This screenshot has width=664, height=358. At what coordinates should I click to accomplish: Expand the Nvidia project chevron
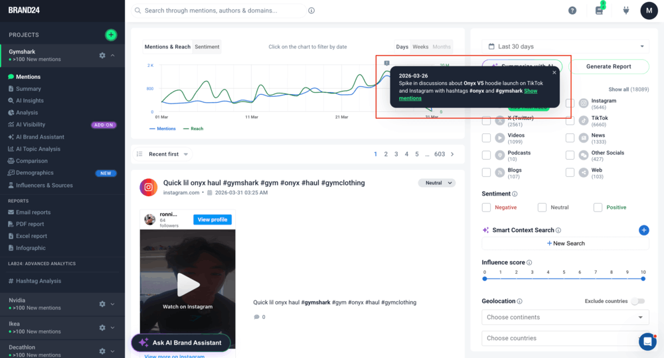pyautogui.click(x=113, y=304)
